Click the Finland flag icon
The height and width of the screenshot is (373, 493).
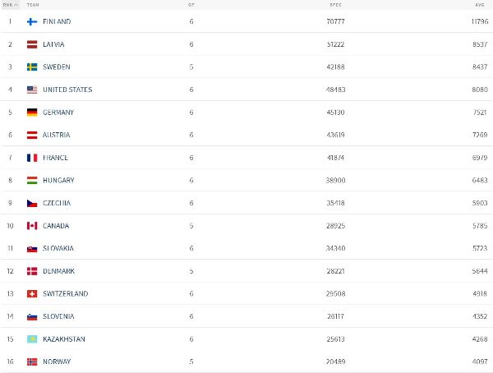(x=32, y=21)
